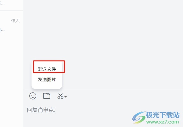Click the vertical border beside the chat list
The height and width of the screenshot is (127, 183).
point(23,63)
